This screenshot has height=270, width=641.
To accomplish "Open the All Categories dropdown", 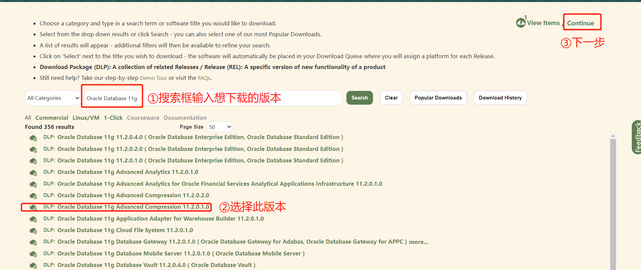I will click(x=53, y=98).
